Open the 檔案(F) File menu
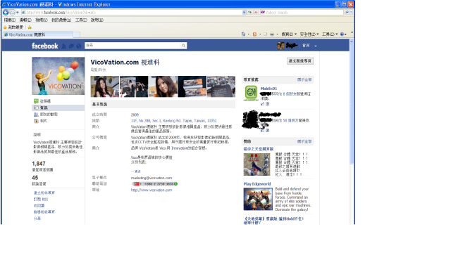 coord(9,20)
